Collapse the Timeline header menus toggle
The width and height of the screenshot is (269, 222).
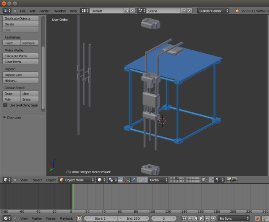pos(15,218)
